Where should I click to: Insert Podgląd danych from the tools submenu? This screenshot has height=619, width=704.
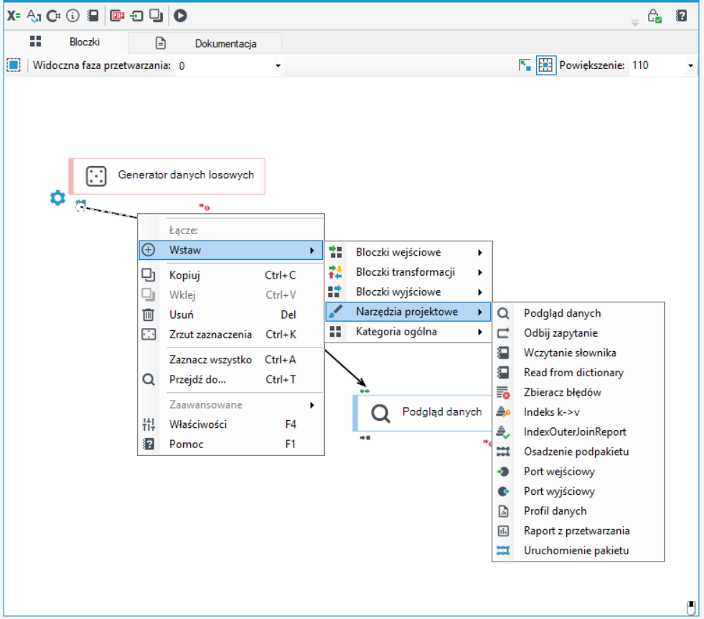(x=578, y=313)
